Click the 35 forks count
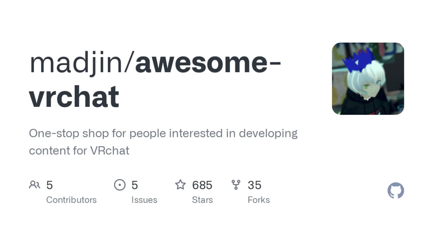This screenshot has height=244, width=433. click(255, 185)
